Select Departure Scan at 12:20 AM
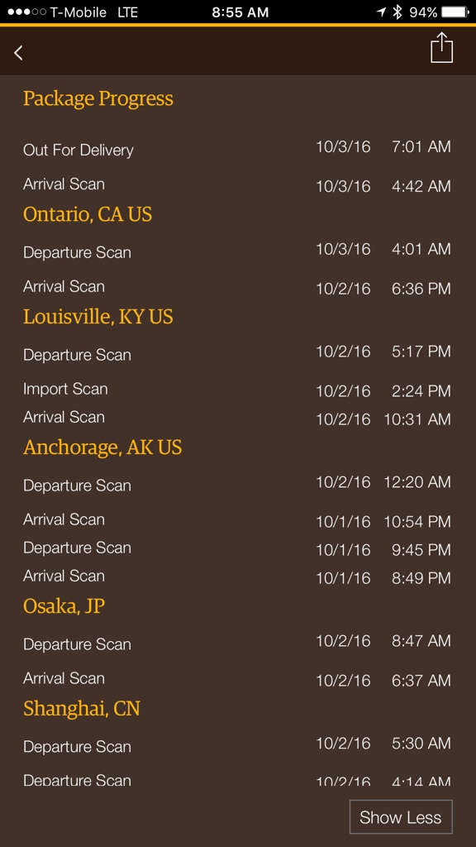This screenshot has height=847, width=476. [x=237, y=484]
